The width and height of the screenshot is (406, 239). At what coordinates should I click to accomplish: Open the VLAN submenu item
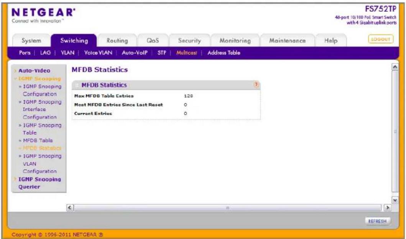click(x=67, y=53)
